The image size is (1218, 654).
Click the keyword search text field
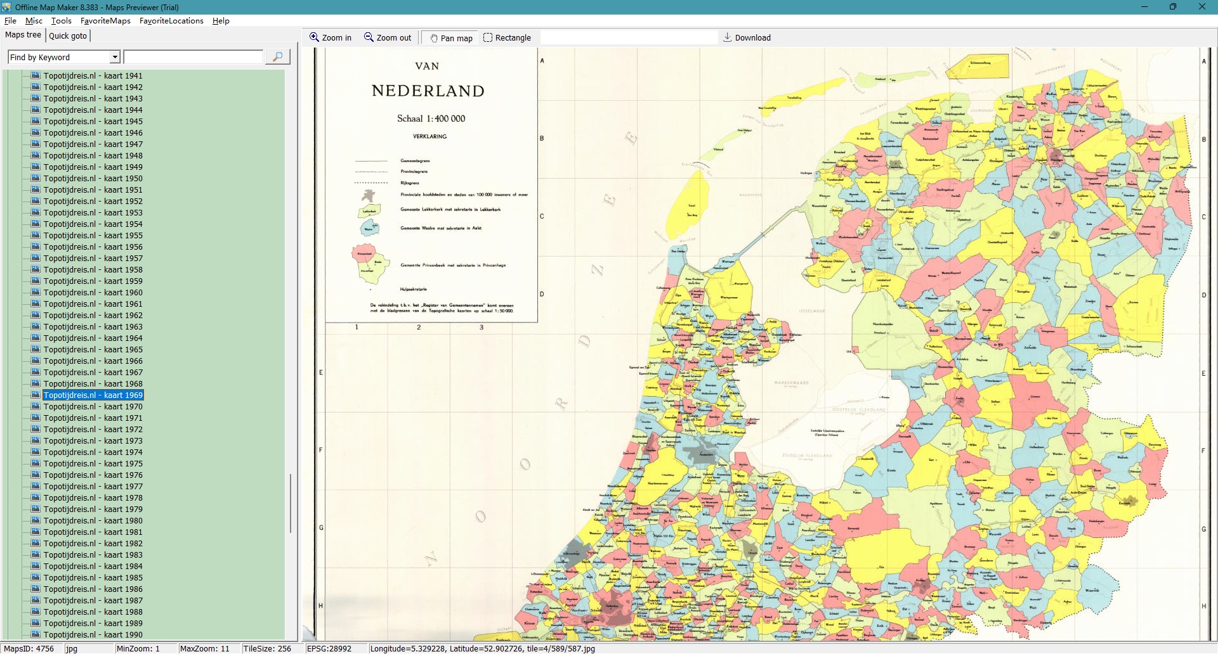[193, 57]
